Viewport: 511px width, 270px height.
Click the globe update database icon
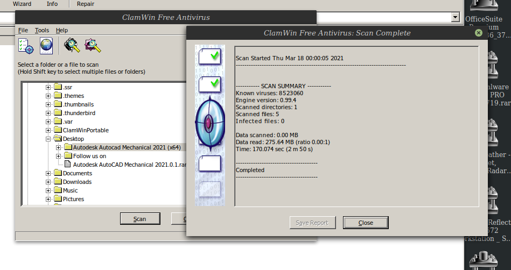[46, 46]
